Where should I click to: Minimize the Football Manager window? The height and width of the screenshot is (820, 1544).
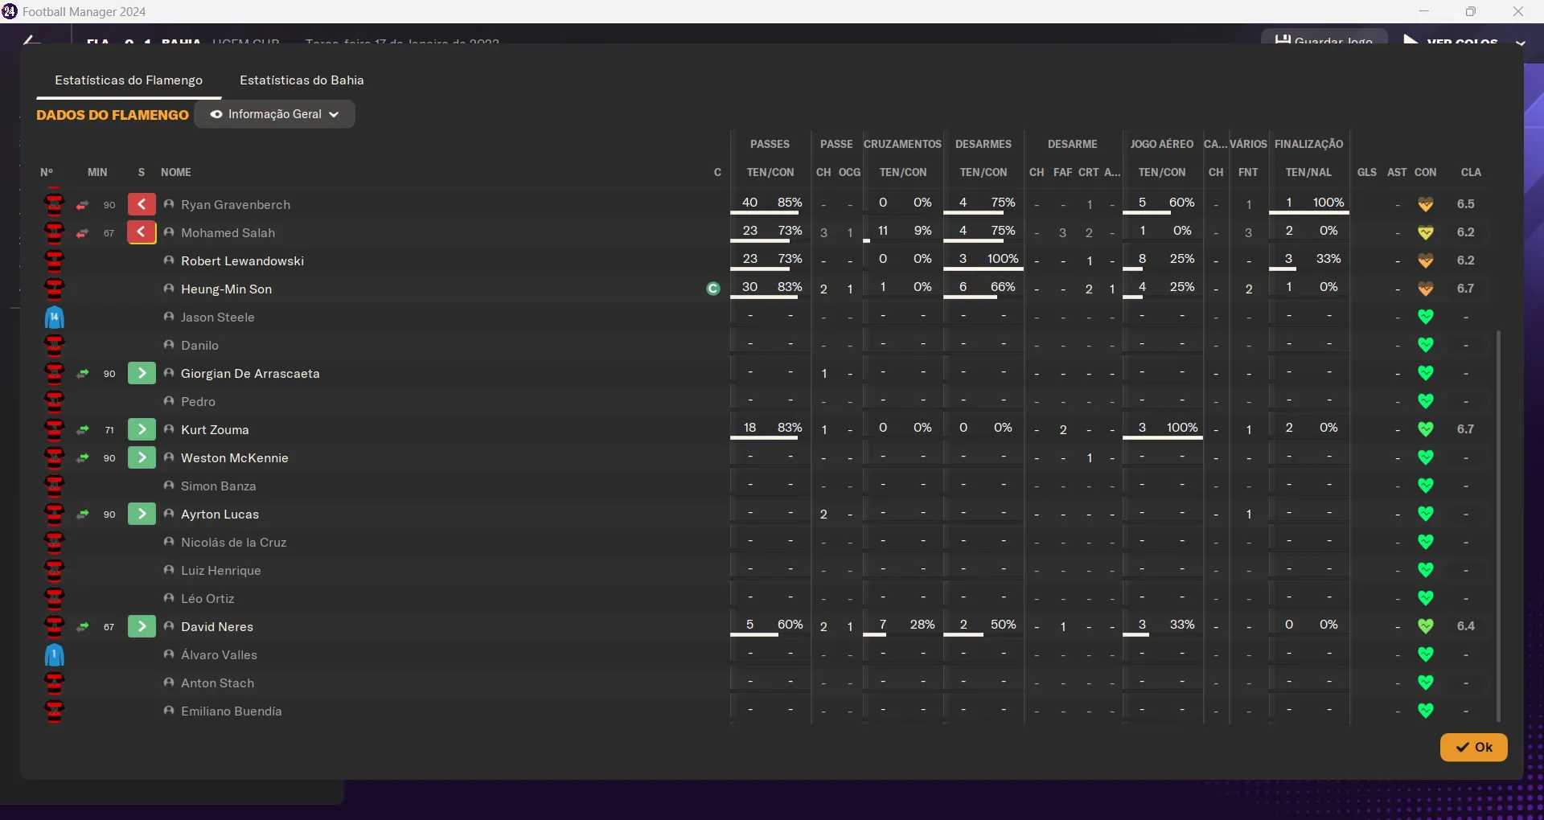(x=1424, y=11)
